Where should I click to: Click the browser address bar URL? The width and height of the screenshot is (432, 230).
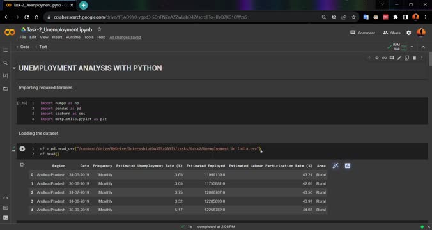coord(150,17)
